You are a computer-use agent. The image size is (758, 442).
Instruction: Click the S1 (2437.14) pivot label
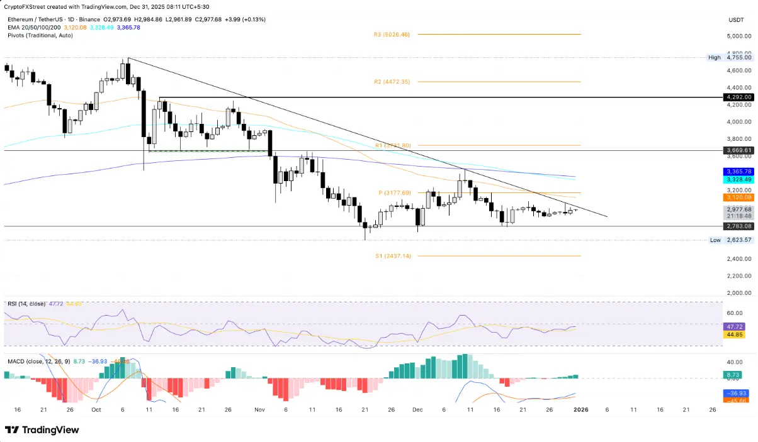(392, 256)
